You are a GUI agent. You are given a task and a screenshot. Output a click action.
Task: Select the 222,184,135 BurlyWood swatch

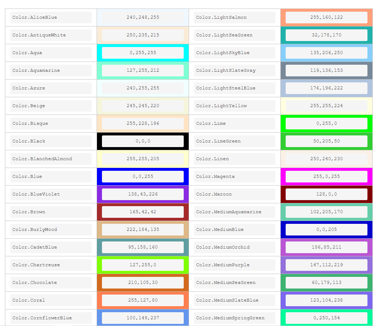143,230
